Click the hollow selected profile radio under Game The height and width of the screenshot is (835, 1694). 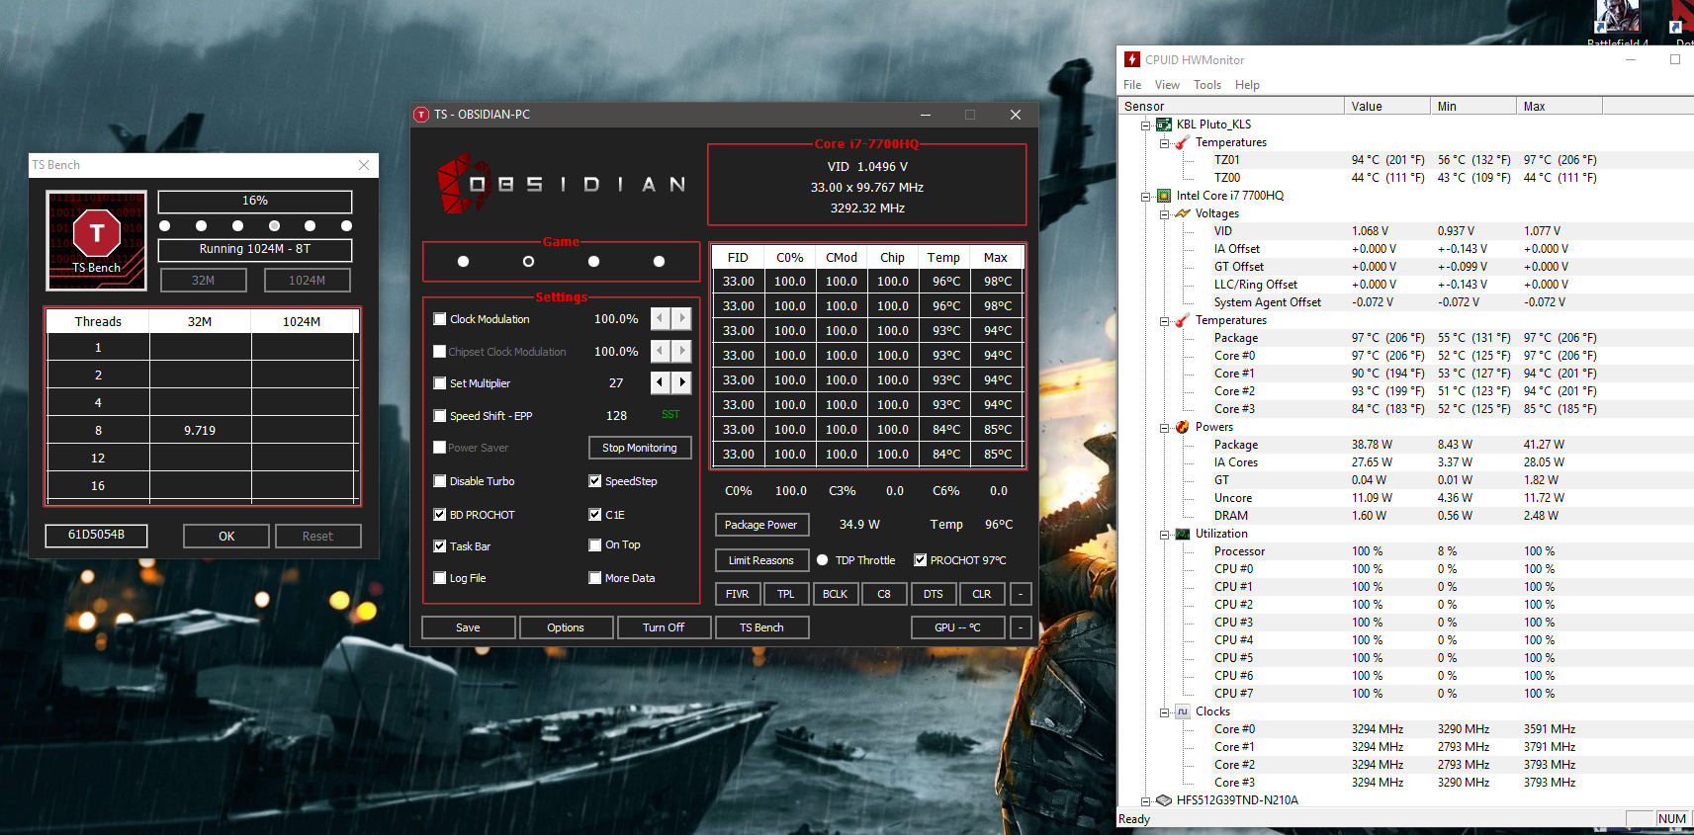tap(528, 262)
